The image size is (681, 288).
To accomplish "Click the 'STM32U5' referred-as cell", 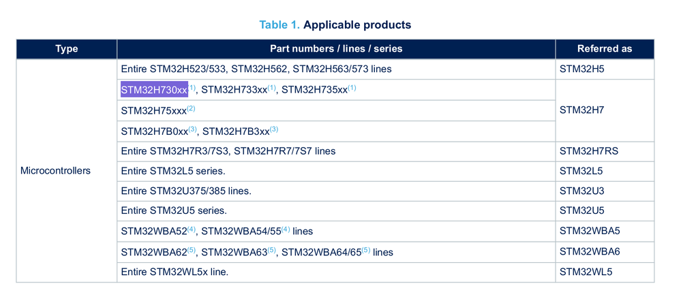I will coord(605,211).
